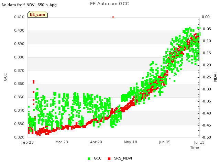The image size is (220, 165).
Task: Click the 0.320 left axis value
Action: tap(19, 137)
